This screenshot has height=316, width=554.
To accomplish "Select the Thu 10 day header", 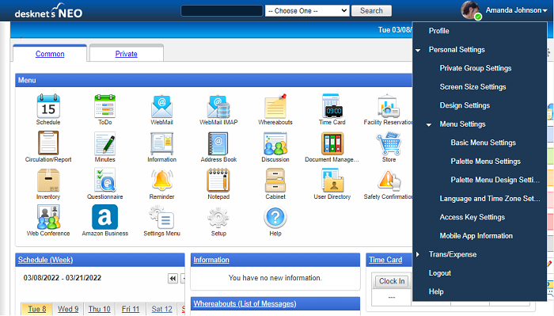I will 99,309.
